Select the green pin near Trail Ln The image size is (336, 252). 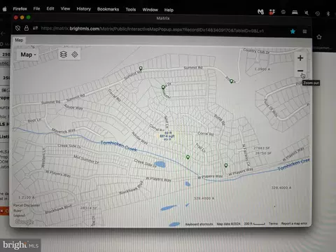[188, 157]
